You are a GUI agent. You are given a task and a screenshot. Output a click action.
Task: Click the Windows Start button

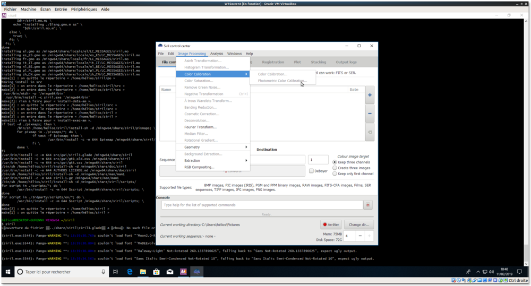coord(8,272)
